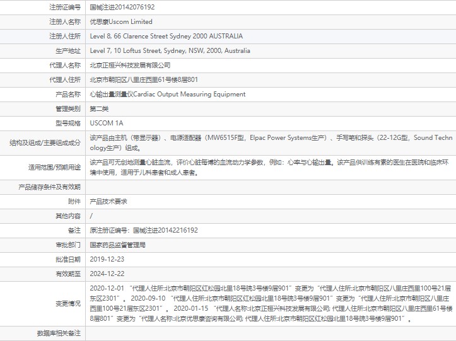Click approval date 2019-12-23
The height and width of the screenshot is (341, 456).
tap(107, 259)
